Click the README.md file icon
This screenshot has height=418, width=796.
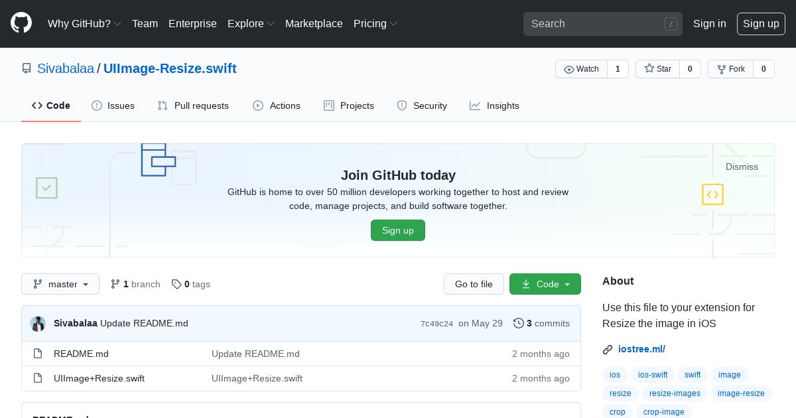(x=38, y=354)
